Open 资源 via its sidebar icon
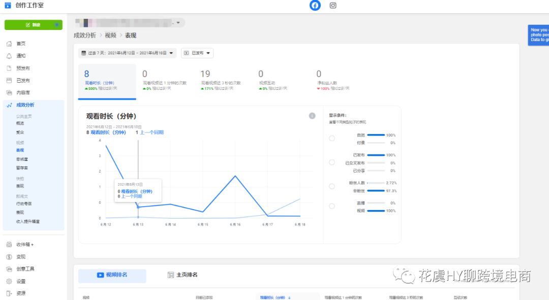 click(9, 293)
